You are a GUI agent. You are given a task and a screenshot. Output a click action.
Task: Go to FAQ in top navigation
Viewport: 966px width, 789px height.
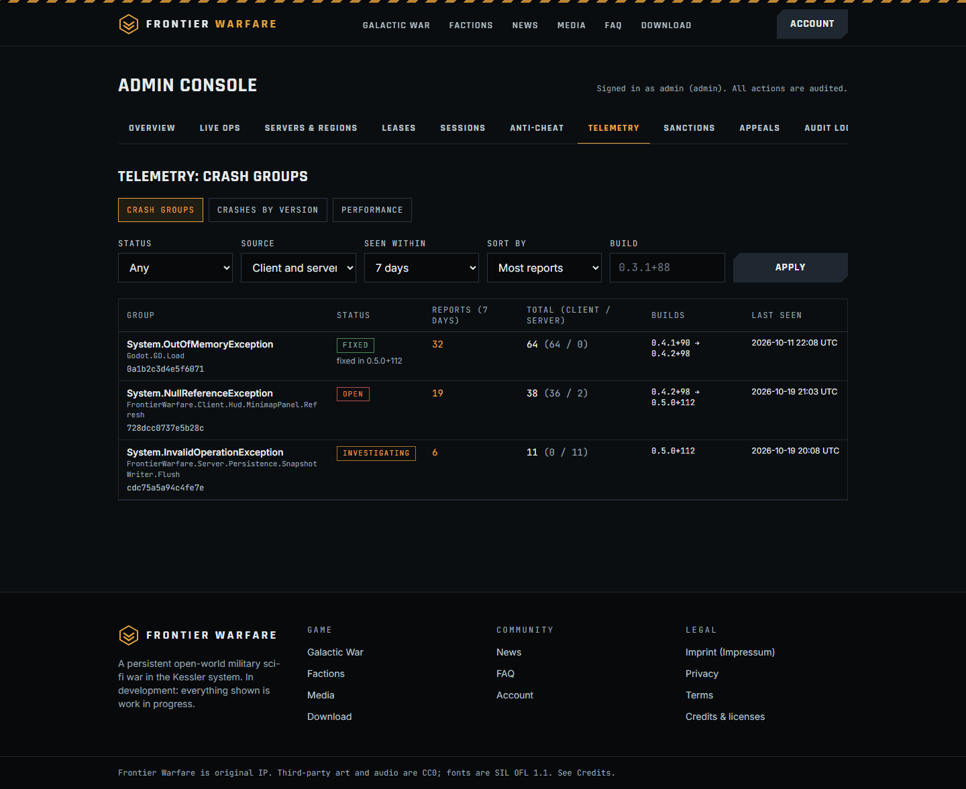click(x=613, y=25)
